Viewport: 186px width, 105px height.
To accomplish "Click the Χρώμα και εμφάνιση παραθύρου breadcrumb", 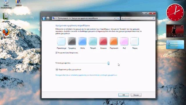I will pyautogui.click(x=85, y=18).
